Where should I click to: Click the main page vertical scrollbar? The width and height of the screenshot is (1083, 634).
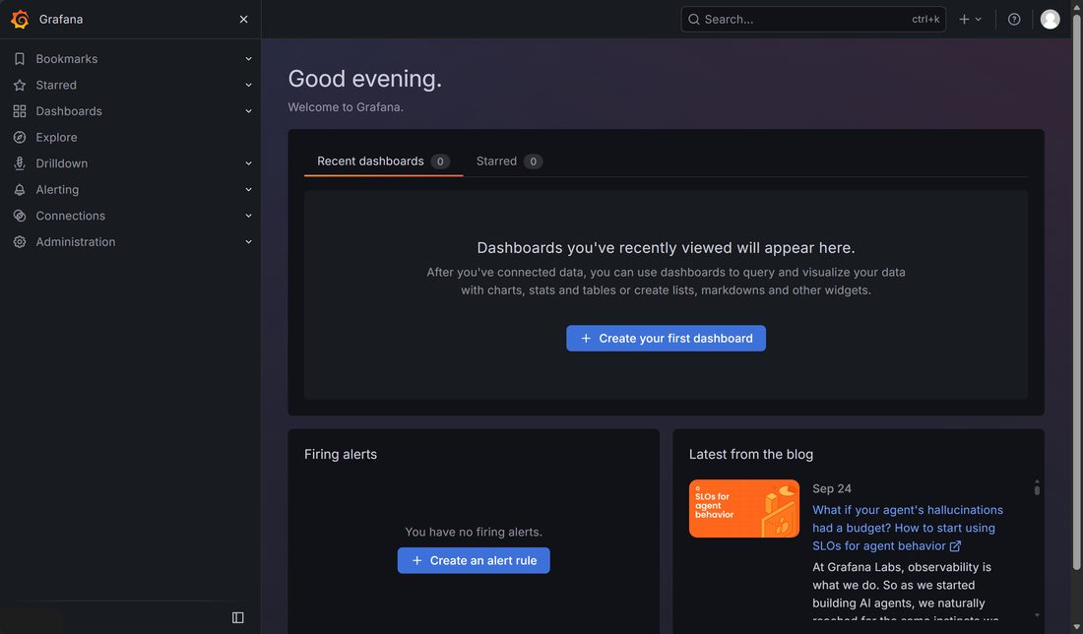click(1076, 290)
